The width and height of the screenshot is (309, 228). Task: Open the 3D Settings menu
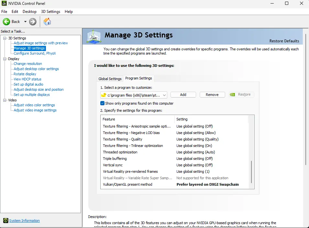click(51, 12)
